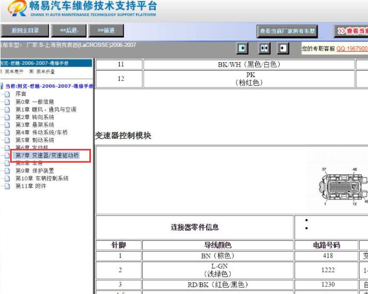Image resolution: width=368 pixels, height=294 pixels.
Task: Open 第2章 转向系统
Action: pos(35,117)
